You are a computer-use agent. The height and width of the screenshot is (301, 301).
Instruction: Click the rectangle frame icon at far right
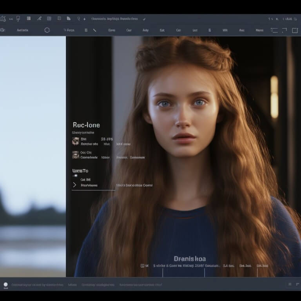click(x=295, y=30)
